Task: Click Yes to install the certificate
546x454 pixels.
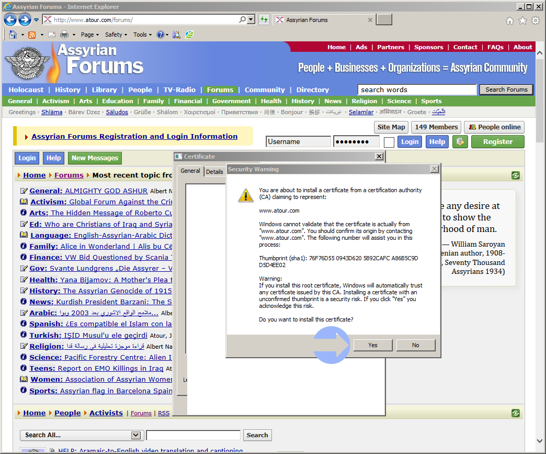Action: click(372, 345)
